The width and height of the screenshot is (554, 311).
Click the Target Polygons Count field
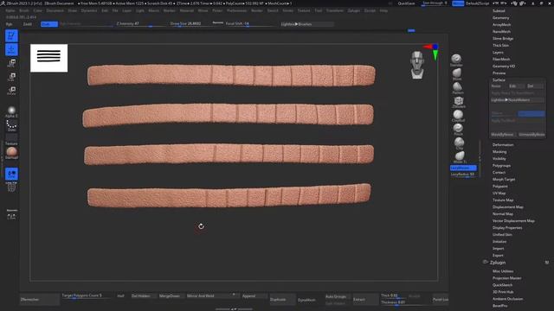pyautogui.click(x=87, y=295)
